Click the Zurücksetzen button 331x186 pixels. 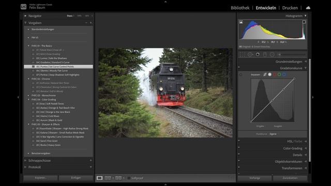click(290, 178)
